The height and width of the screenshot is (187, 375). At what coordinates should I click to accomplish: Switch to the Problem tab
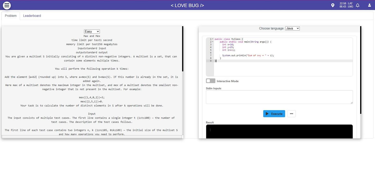click(x=11, y=16)
